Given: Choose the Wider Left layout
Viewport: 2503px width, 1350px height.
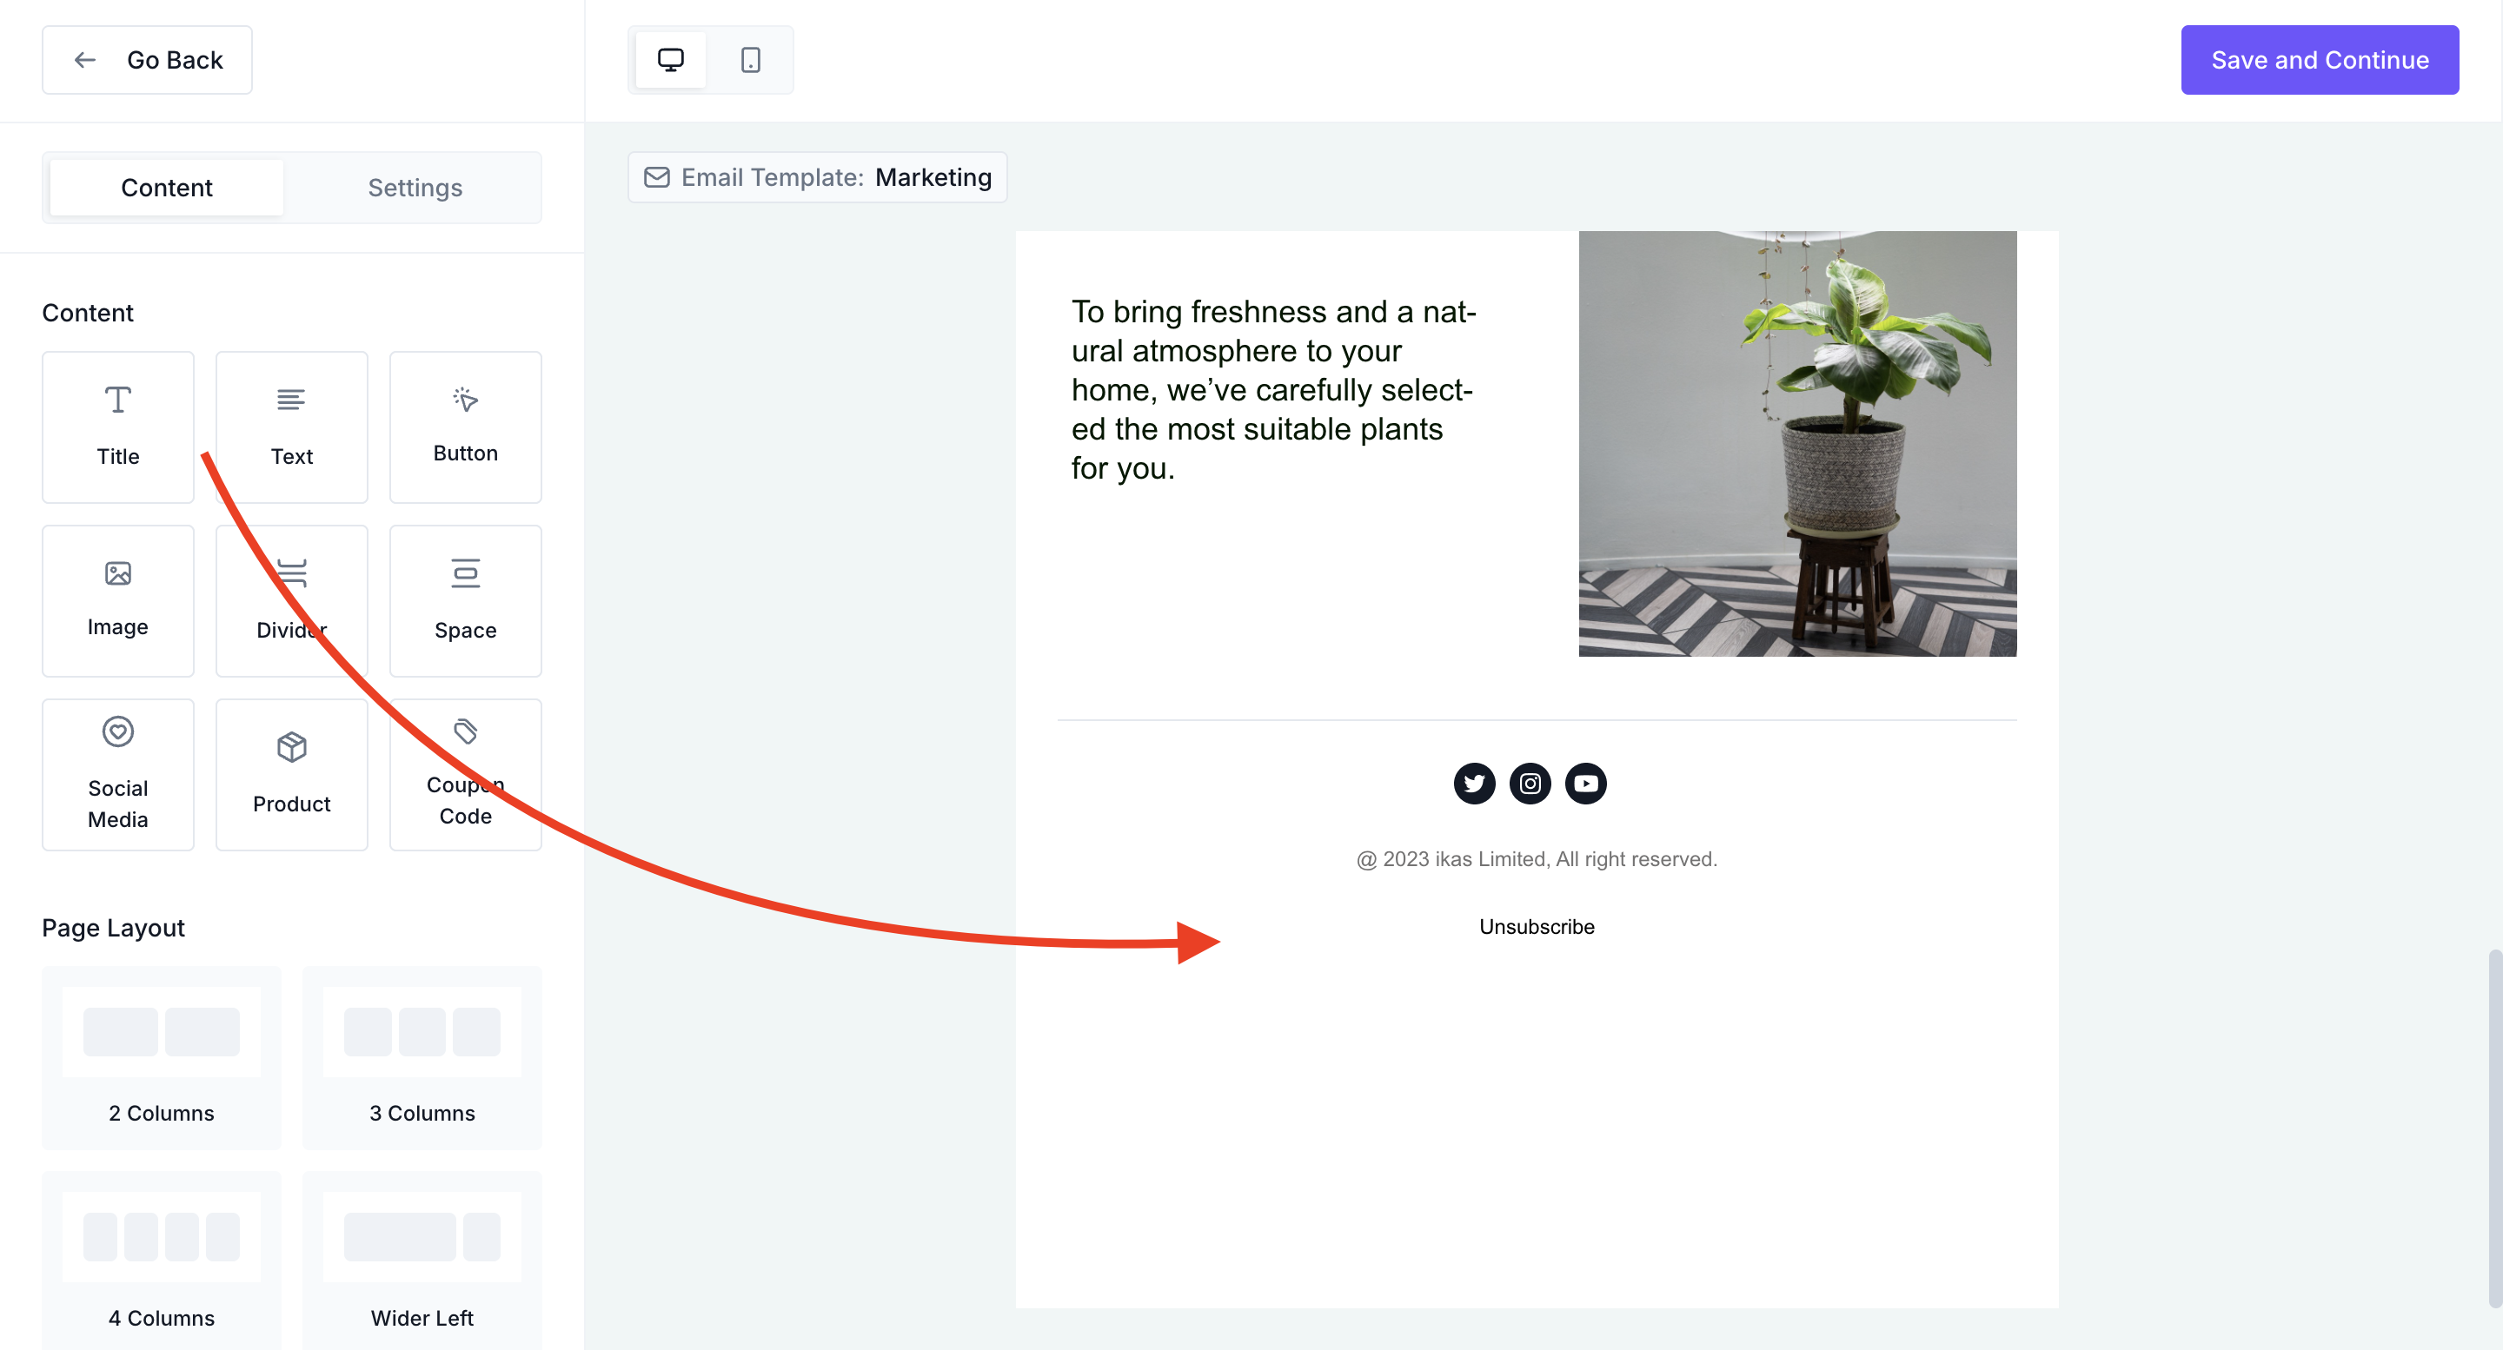Looking at the screenshot, I should pos(422,1261).
